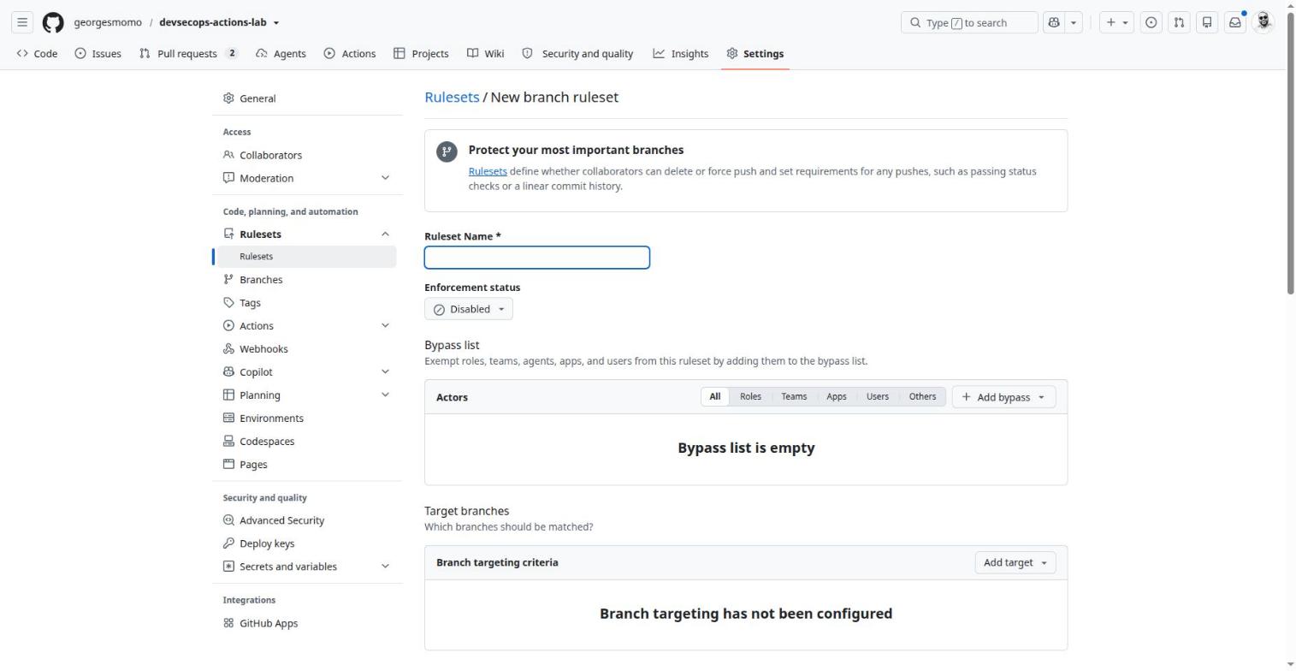The height and width of the screenshot is (671, 1296).
Task: Go to georgesmomo profile link
Action: click(108, 22)
